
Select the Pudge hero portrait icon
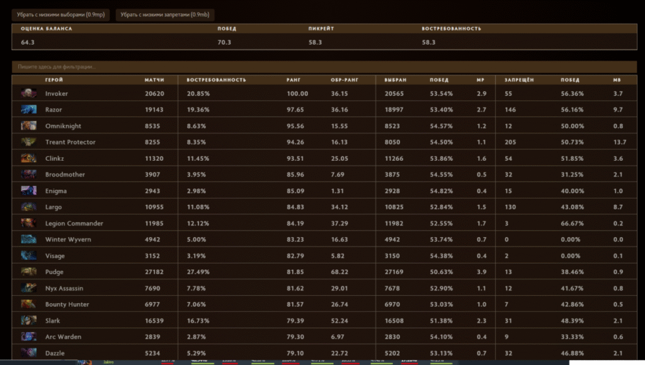pos(28,272)
